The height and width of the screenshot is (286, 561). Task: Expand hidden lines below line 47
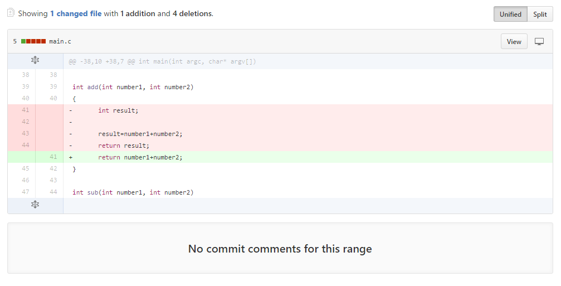[35, 205]
